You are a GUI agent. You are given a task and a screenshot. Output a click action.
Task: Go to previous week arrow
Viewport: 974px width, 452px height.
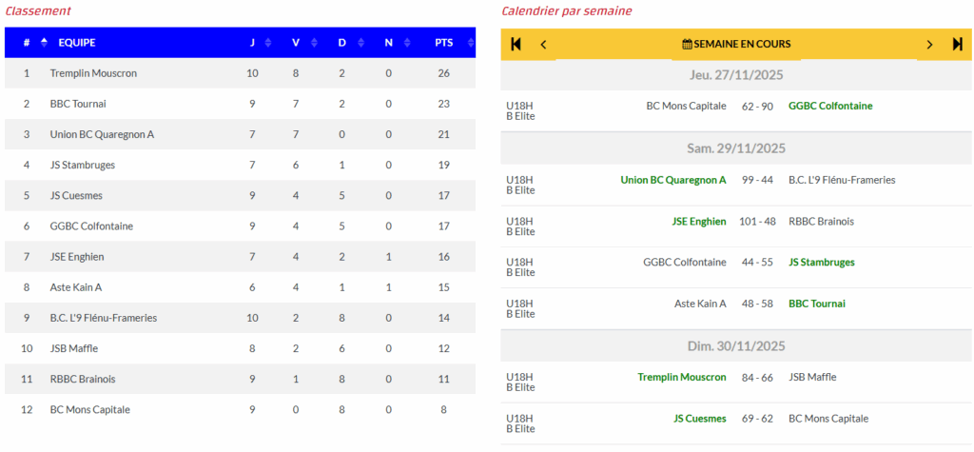543,44
